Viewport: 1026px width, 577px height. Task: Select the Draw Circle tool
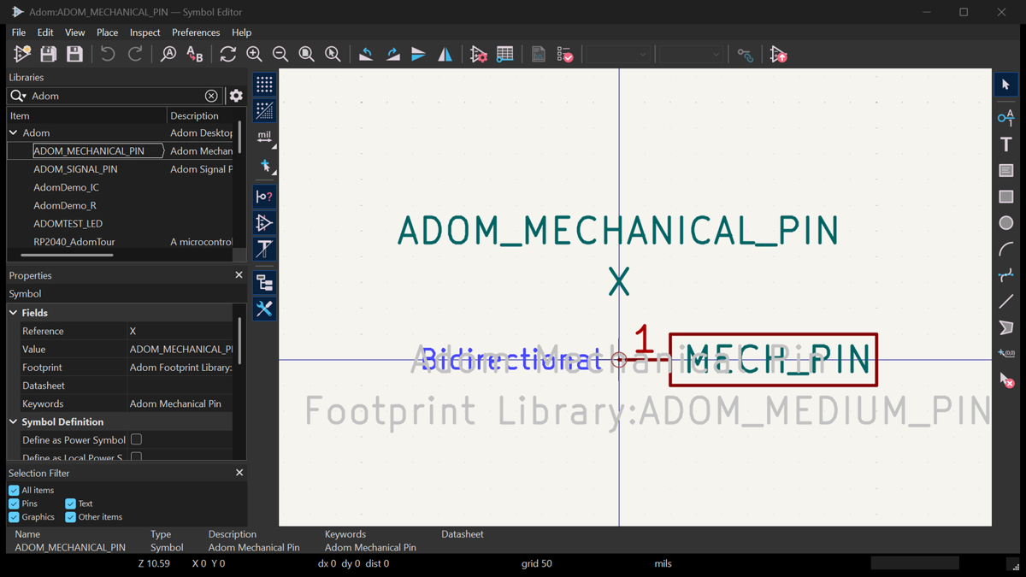[x=1006, y=223]
